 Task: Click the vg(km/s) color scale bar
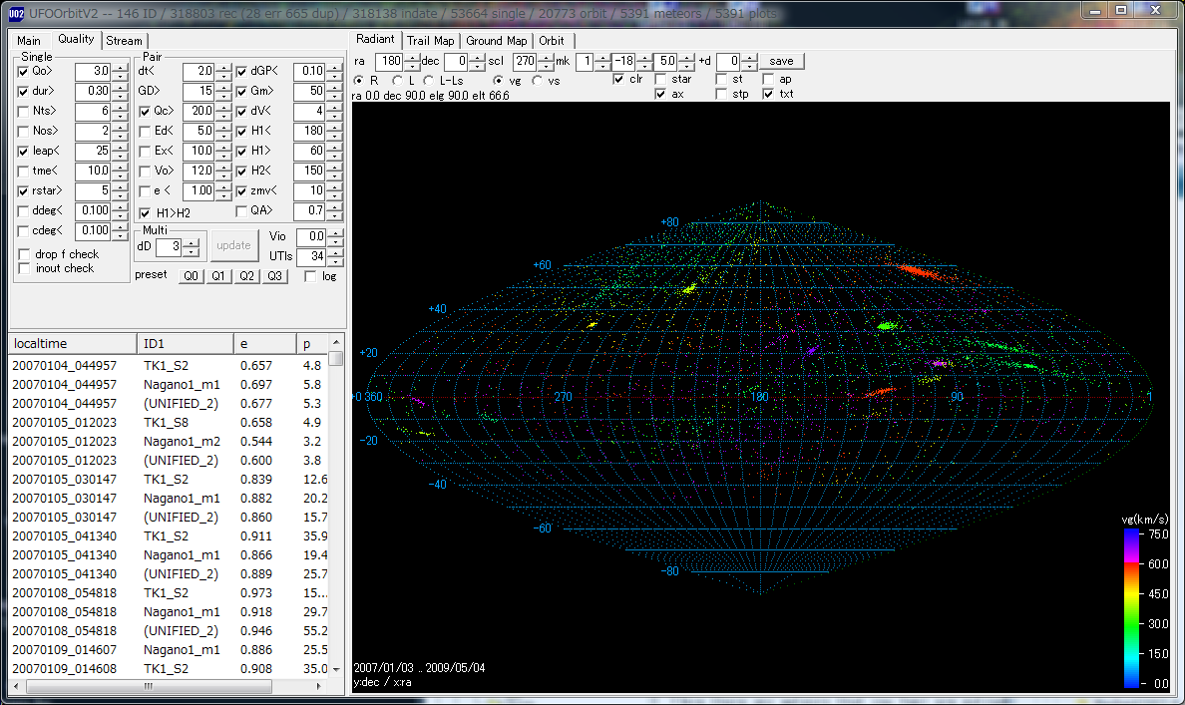(x=1131, y=607)
